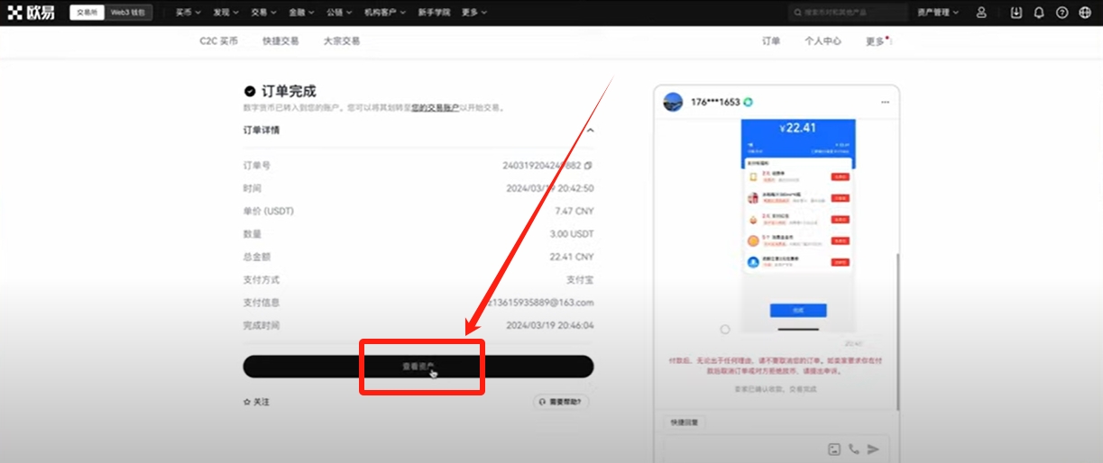Open the 资产管理 dropdown

click(x=938, y=13)
